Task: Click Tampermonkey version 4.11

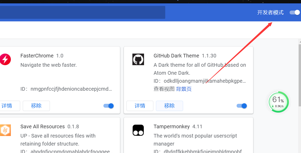Action: (197, 127)
